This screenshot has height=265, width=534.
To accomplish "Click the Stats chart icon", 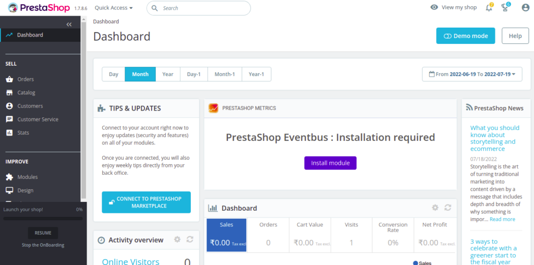I will pos(9,133).
